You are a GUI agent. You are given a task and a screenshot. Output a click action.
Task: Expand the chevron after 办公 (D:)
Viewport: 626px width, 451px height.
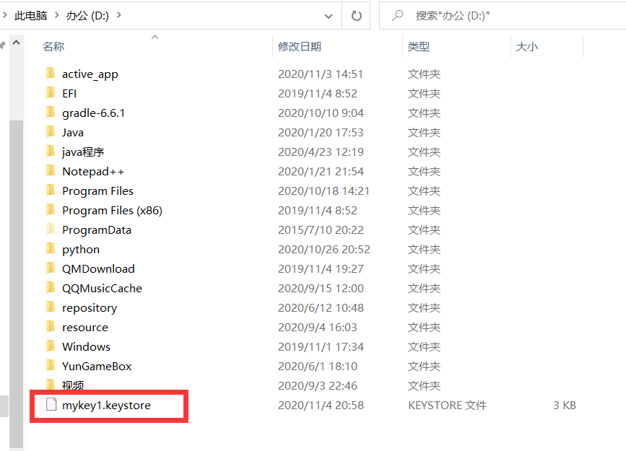118,15
